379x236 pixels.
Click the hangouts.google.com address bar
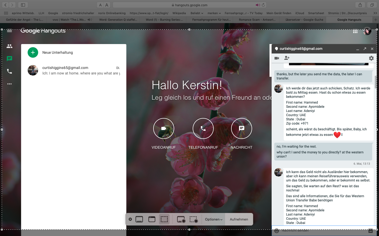tap(189, 5)
